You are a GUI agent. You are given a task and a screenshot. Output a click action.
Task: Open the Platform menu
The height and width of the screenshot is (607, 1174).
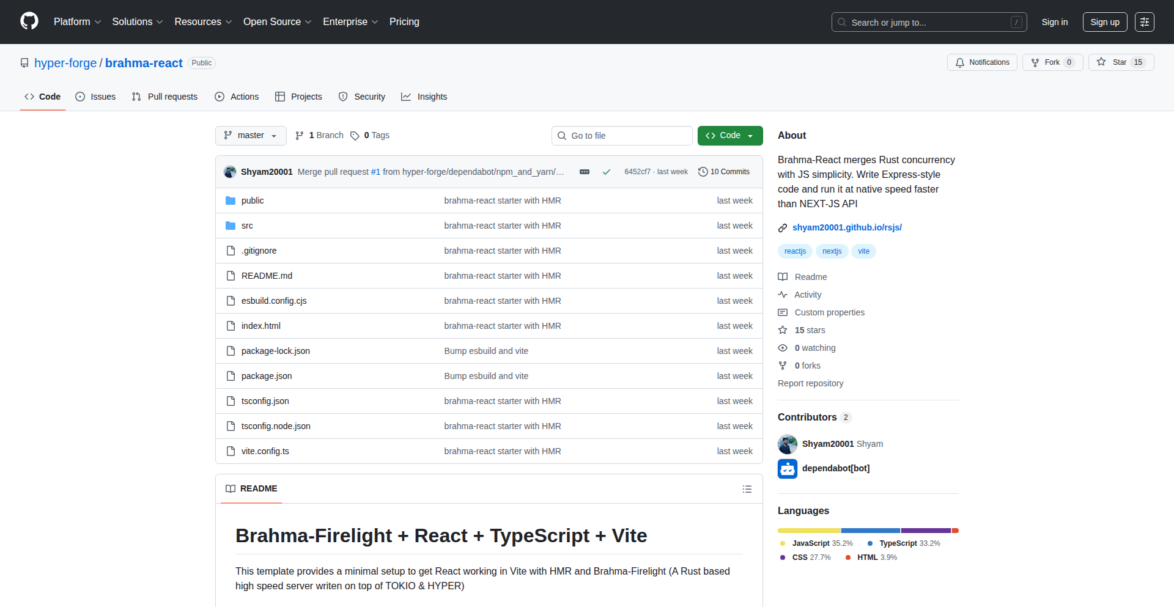pos(77,21)
